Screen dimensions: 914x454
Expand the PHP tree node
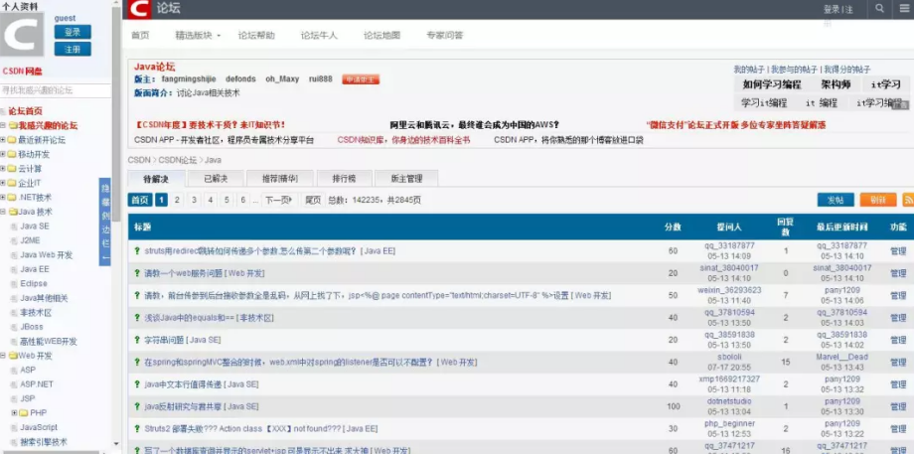15,413
